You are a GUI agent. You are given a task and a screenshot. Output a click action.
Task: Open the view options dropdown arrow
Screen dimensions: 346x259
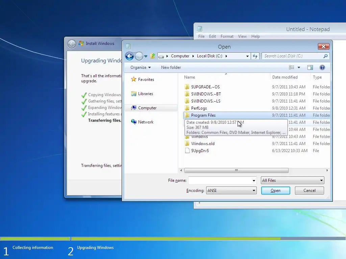pyautogui.click(x=299, y=67)
